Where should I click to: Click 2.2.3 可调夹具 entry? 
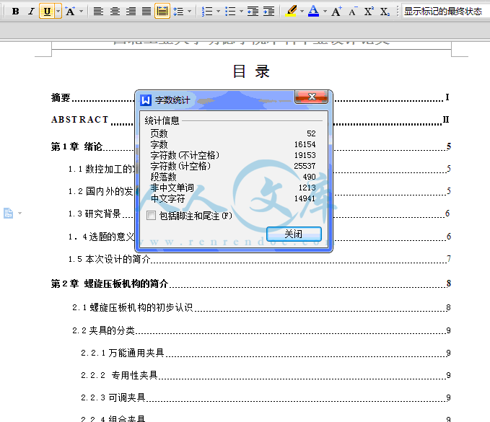point(266,397)
